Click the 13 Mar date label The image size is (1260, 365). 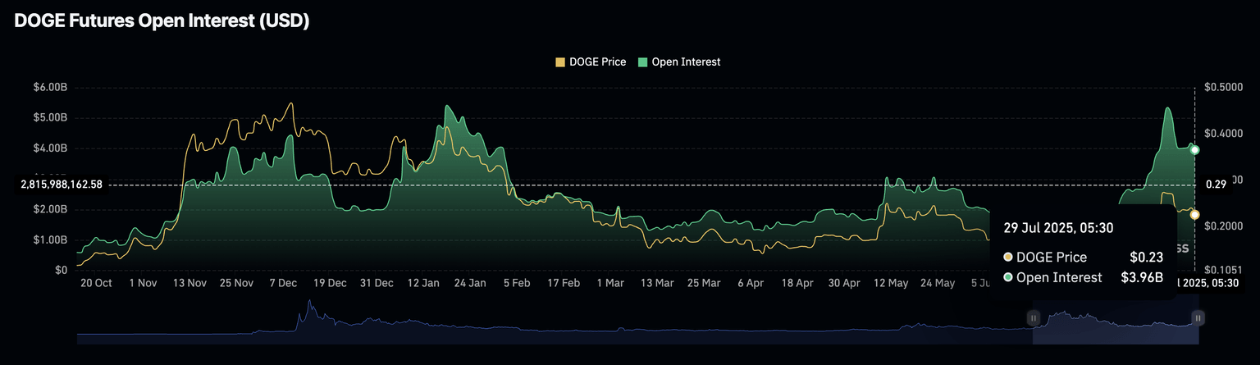[657, 283]
